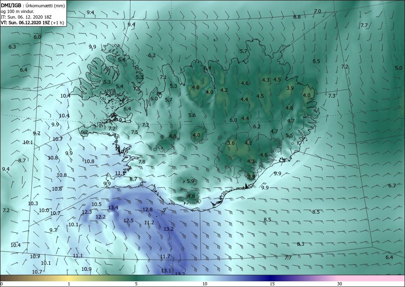
Task: Click the 7.1 value in the north
Action: [x=163, y=77]
